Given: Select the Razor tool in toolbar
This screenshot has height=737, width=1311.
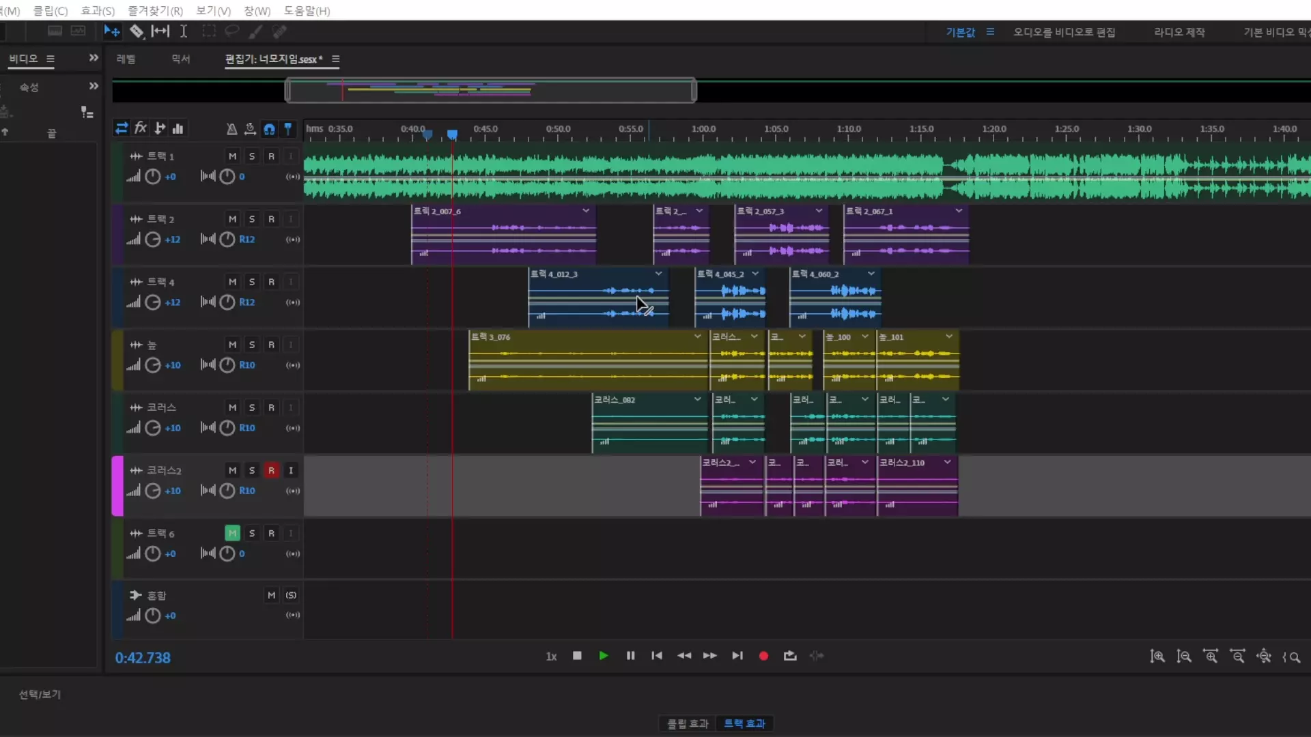Looking at the screenshot, I should point(137,31).
